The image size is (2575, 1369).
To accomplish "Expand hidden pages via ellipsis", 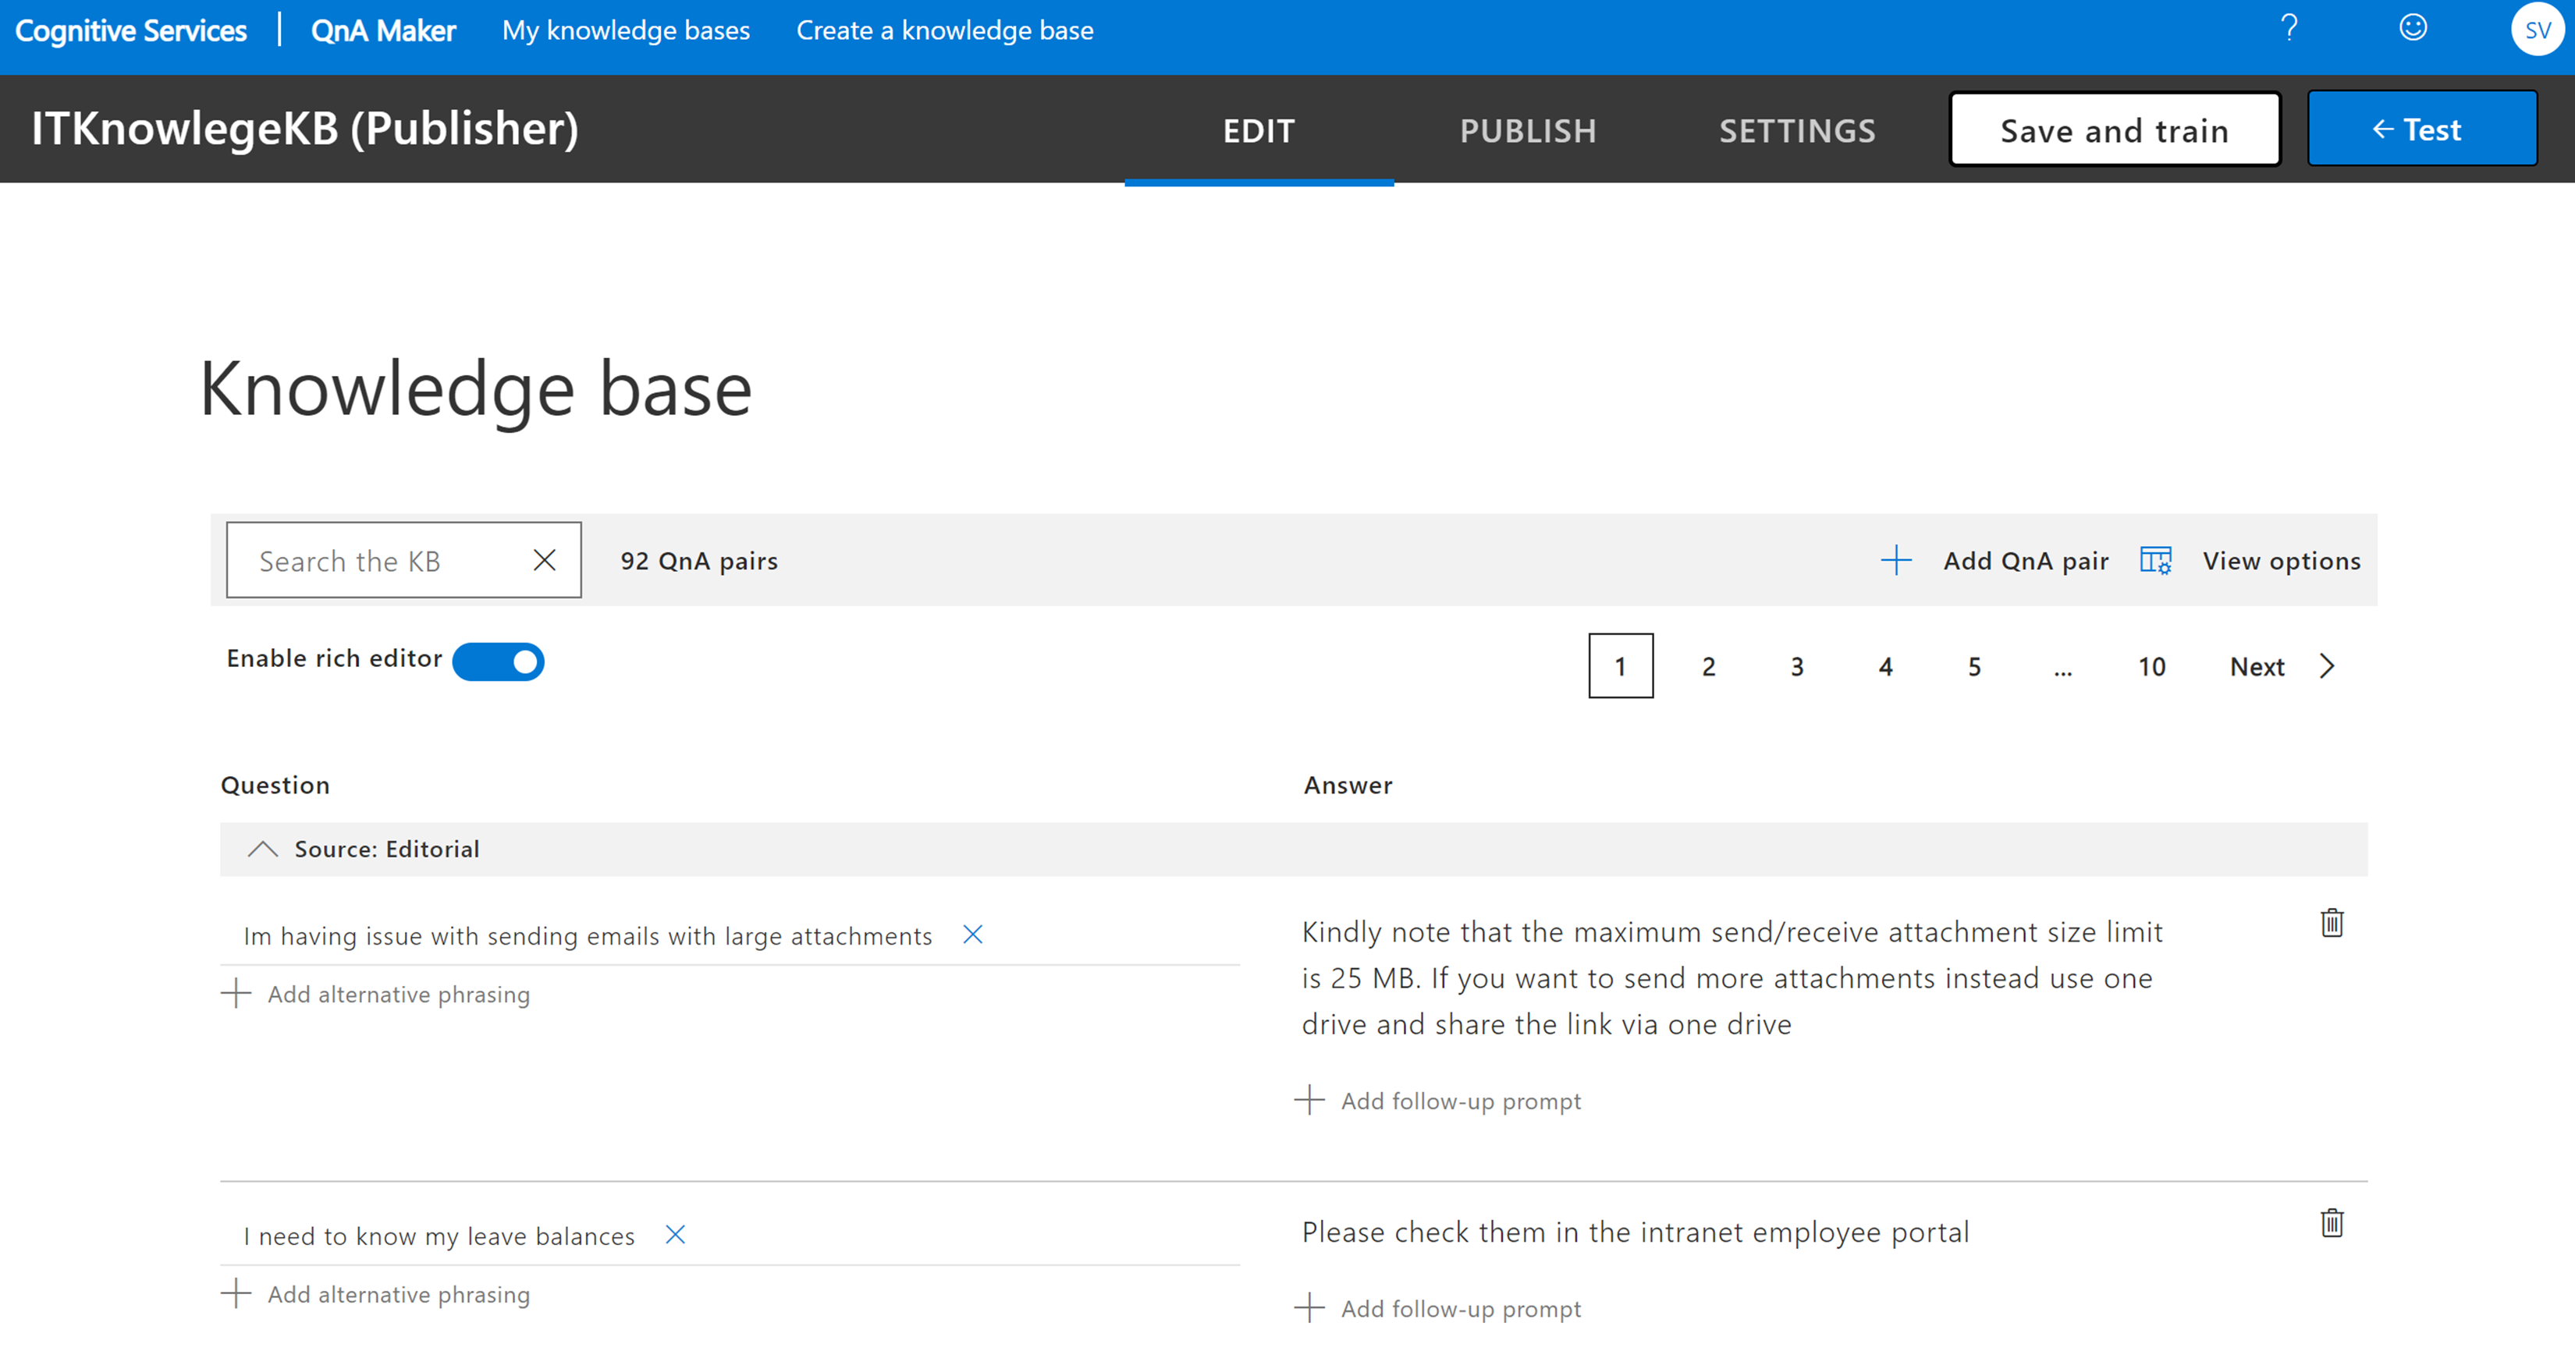I will pyautogui.click(x=2063, y=666).
